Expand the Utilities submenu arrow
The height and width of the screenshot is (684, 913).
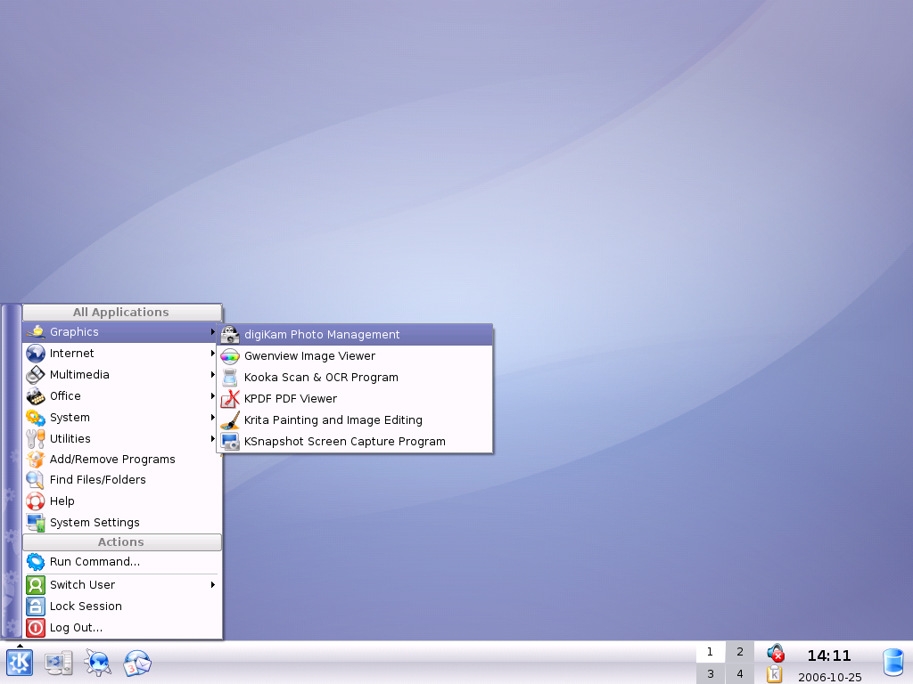(213, 439)
